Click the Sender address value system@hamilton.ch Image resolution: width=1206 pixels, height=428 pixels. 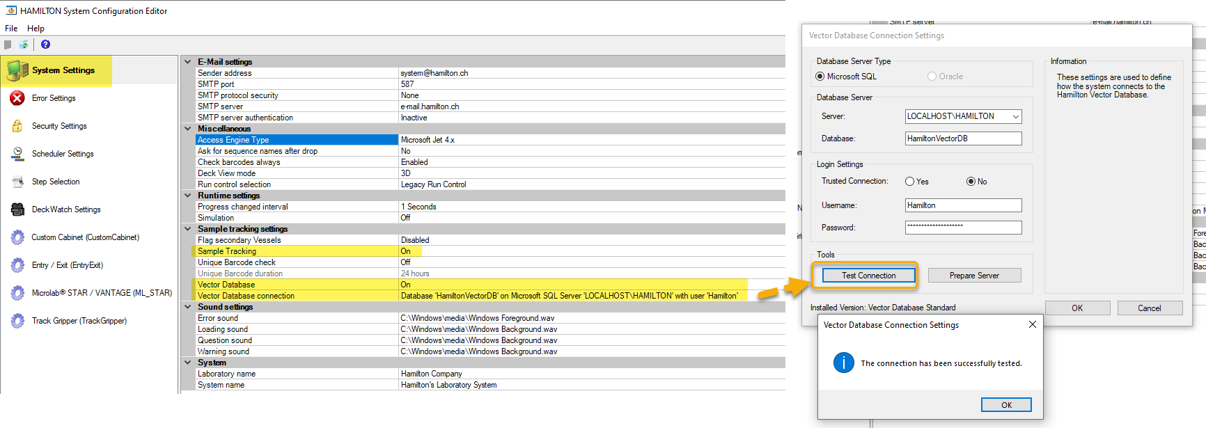(x=434, y=73)
